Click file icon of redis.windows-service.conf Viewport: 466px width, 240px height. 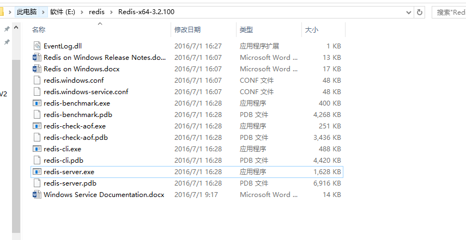pyautogui.click(x=37, y=91)
